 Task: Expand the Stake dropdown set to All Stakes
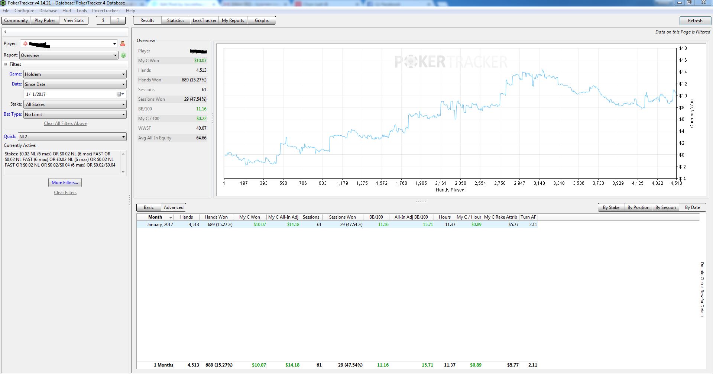pos(75,104)
